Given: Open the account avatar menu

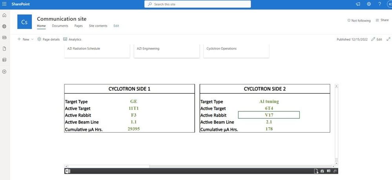Looking at the screenshot, I should 390,4.
